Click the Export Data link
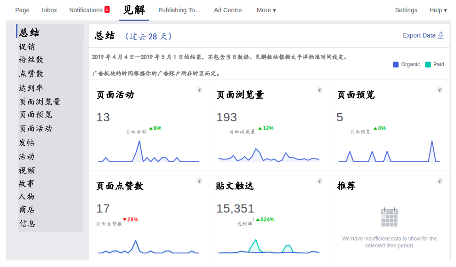The width and height of the screenshot is (456, 267). pyautogui.click(x=419, y=35)
